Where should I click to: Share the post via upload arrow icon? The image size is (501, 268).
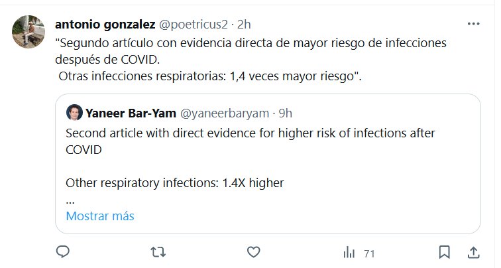(474, 253)
